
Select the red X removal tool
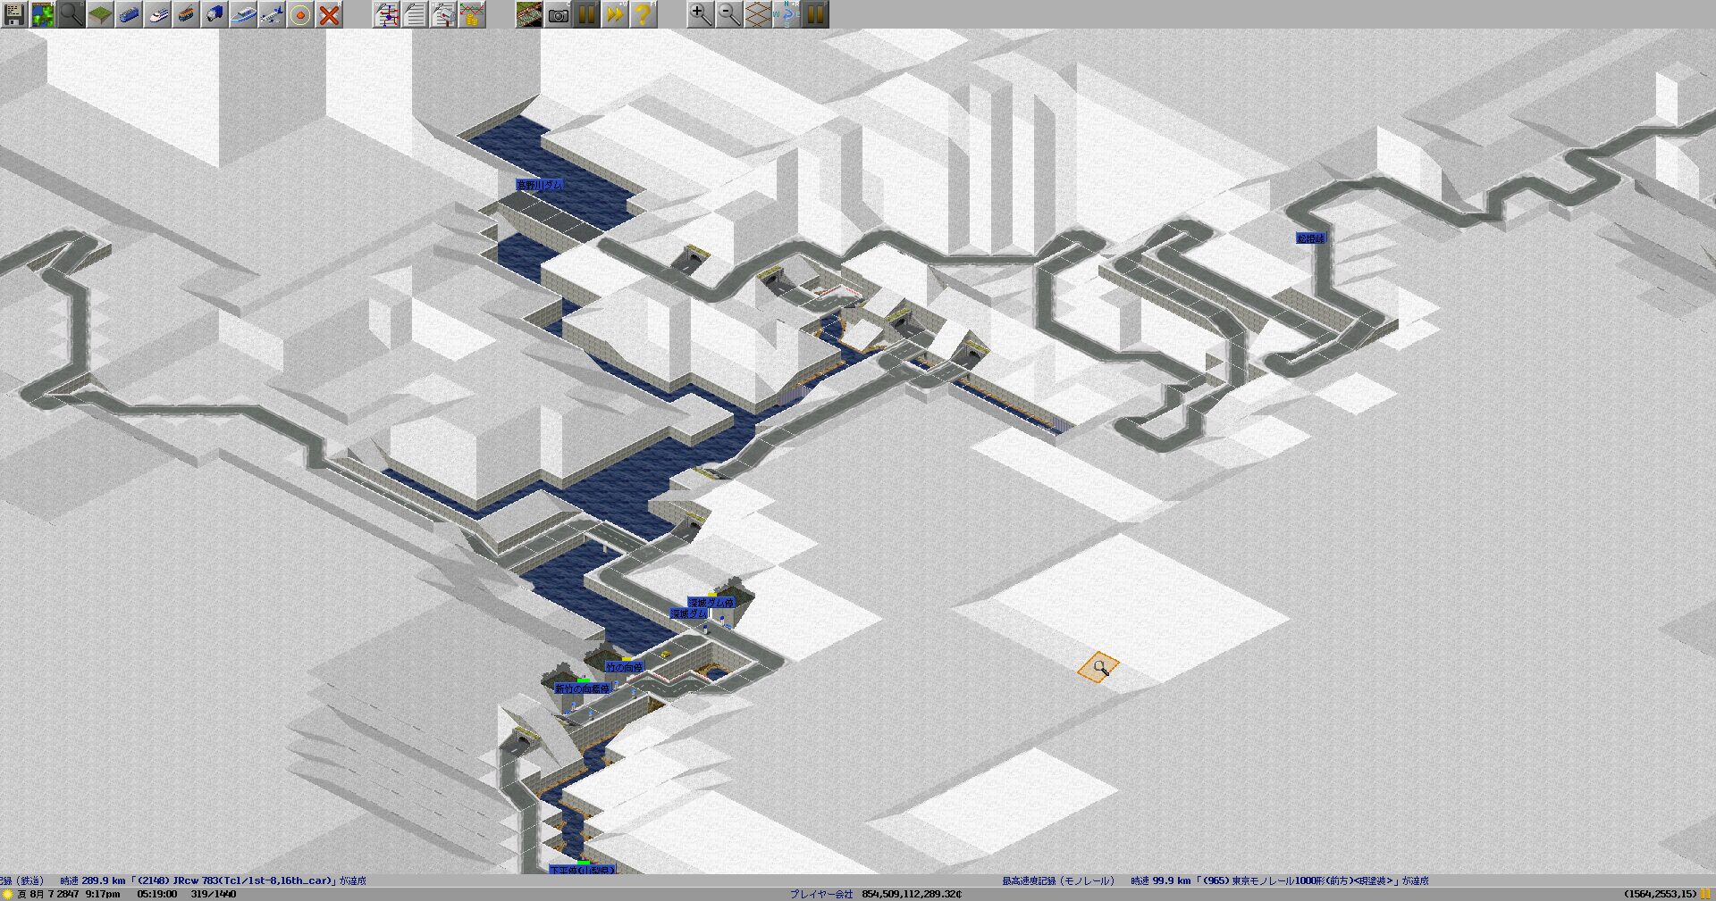(329, 14)
